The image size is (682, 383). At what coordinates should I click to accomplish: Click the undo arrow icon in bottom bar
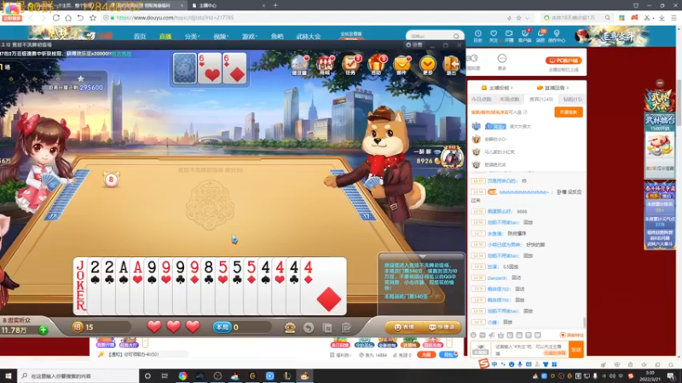click(x=309, y=328)
